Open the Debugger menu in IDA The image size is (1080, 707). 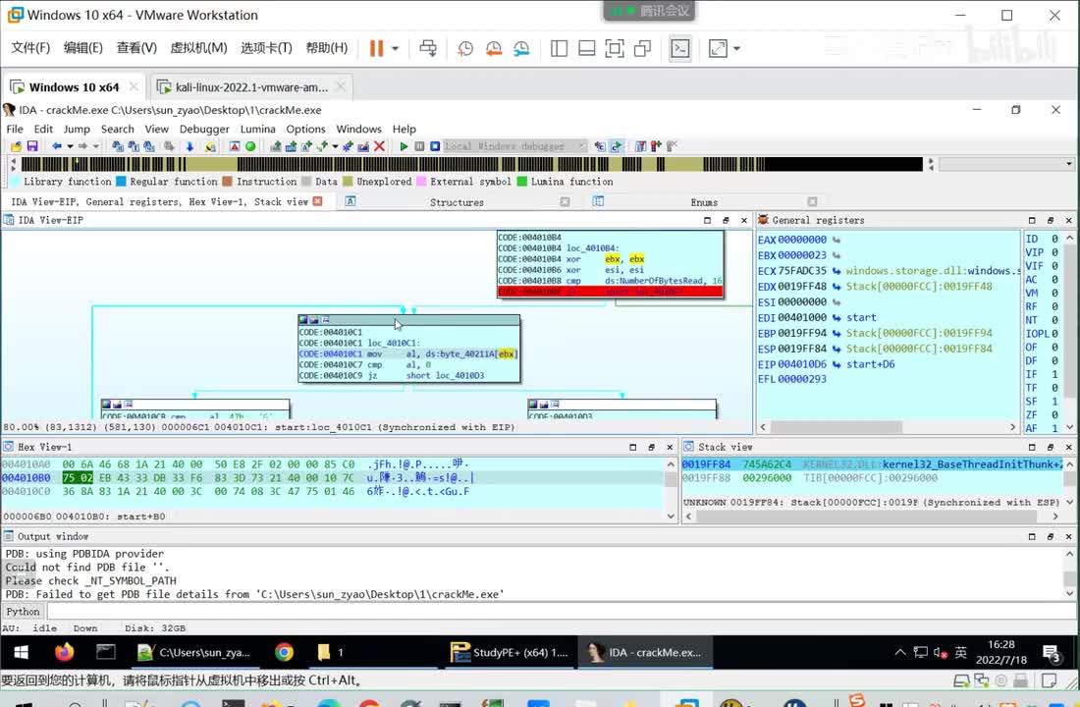[204, 129]
